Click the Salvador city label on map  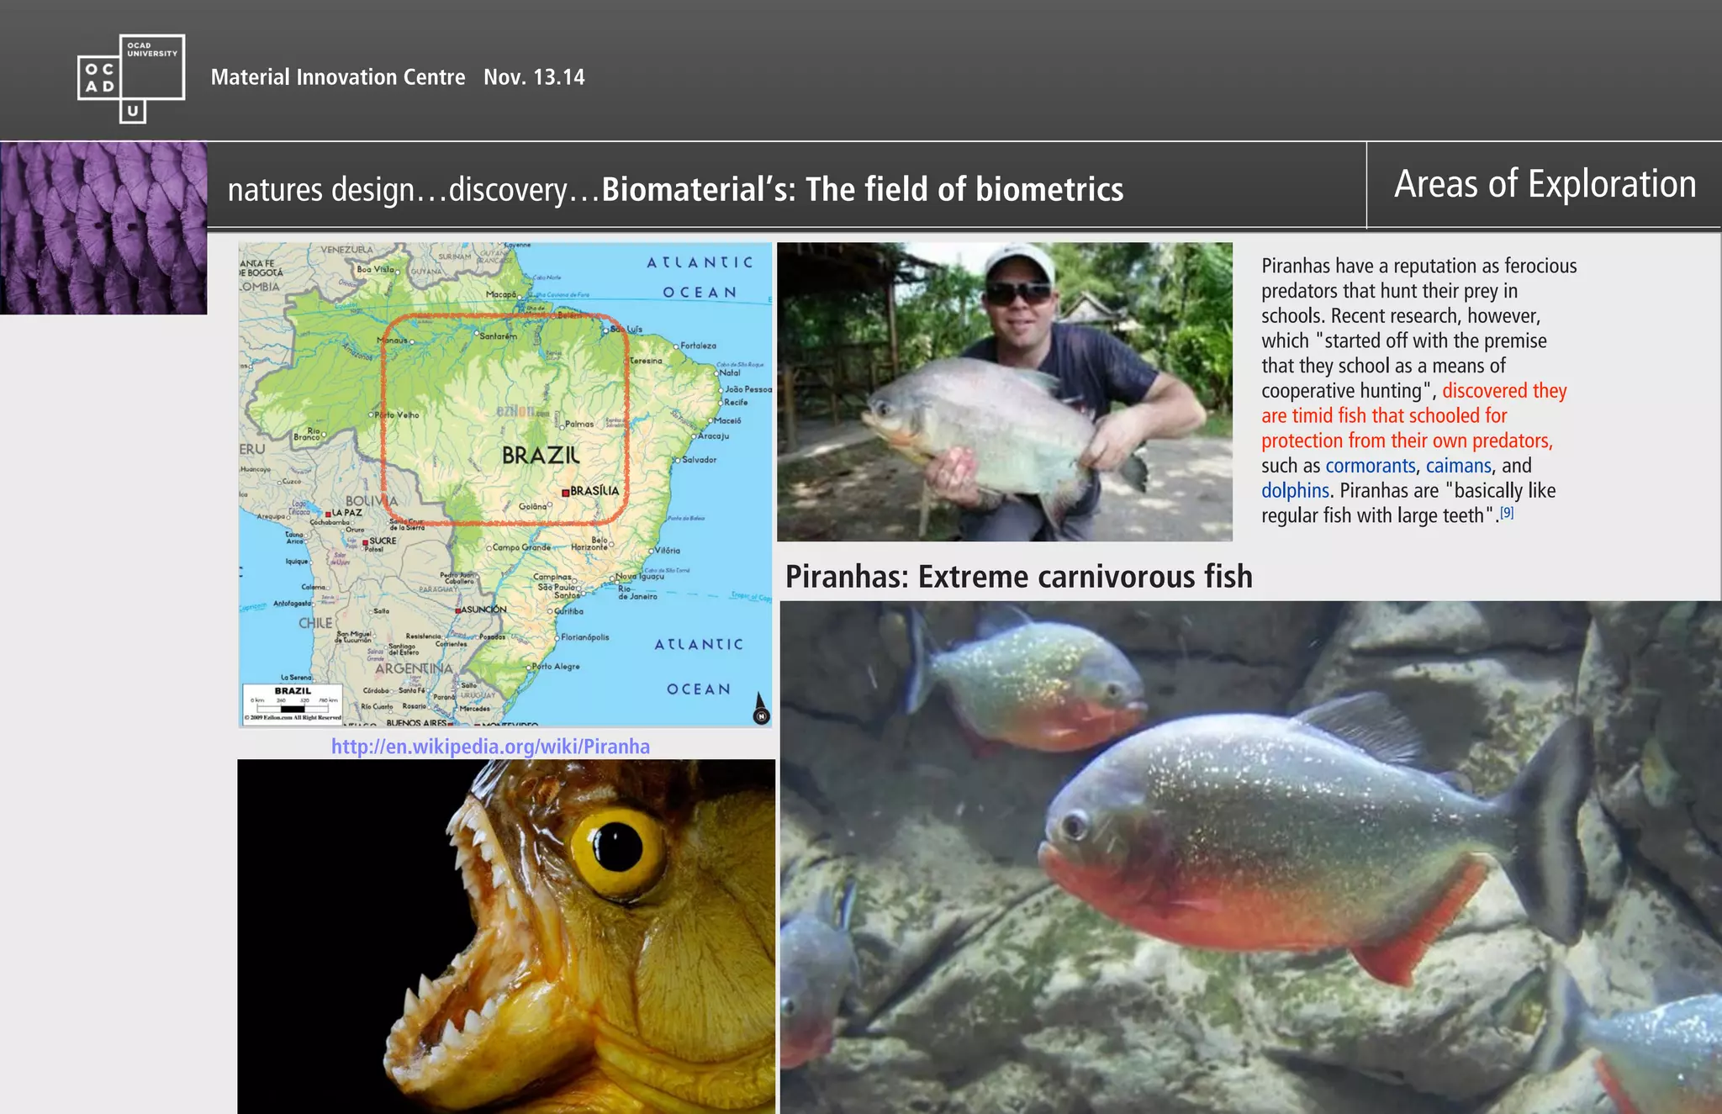699,460
